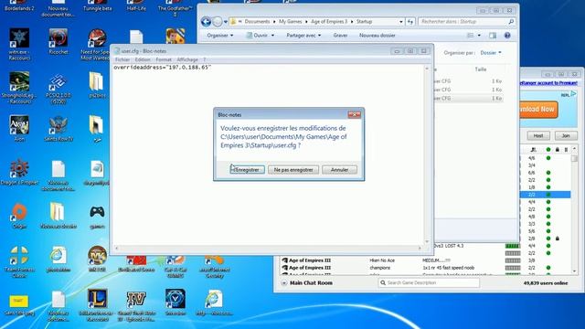585x329 pixels.
Task: Click the Explorer refresh button
Action: coord(410,22)
